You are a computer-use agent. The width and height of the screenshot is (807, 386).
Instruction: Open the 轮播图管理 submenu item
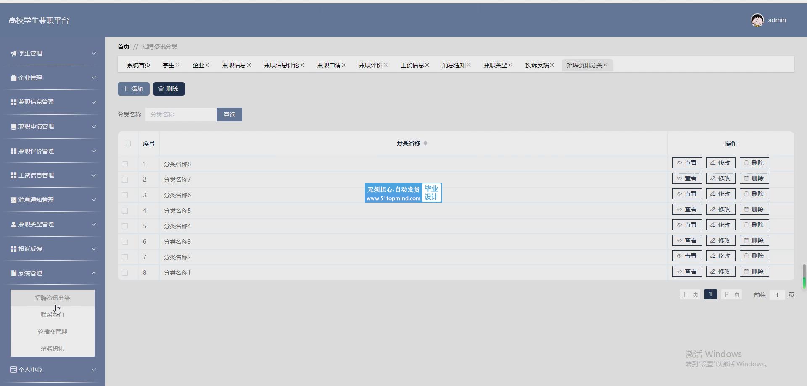coord(53,331)
